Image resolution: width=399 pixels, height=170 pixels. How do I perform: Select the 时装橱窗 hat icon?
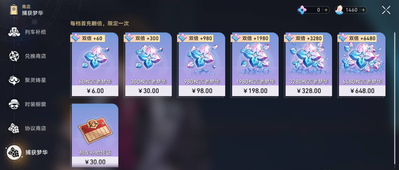coord(14,104)
